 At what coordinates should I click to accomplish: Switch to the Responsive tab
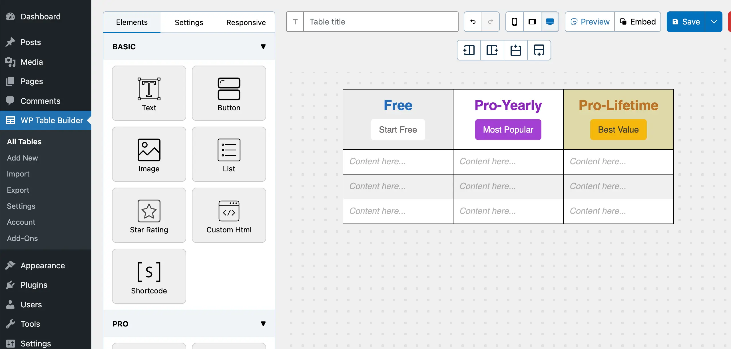point(246,22)
